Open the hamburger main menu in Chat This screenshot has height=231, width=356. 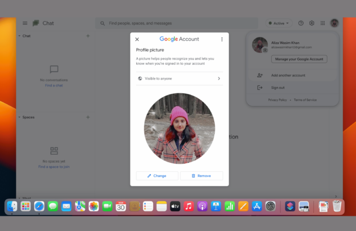[x=25, y=23]
